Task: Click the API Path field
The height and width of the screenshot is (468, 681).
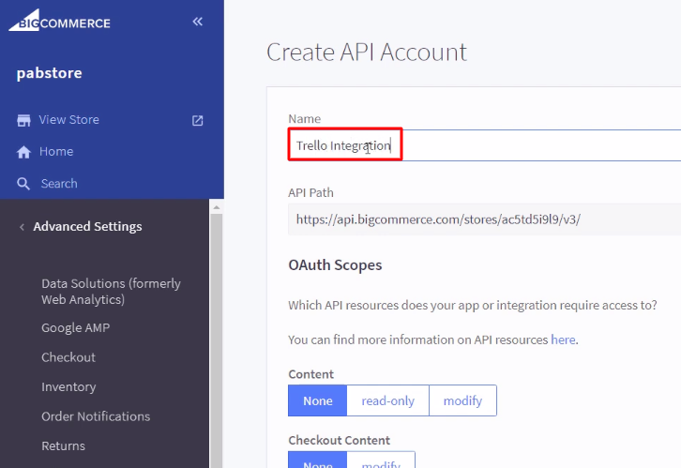Action: 484,219
